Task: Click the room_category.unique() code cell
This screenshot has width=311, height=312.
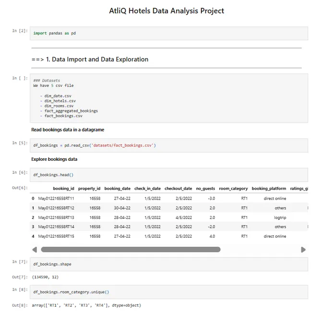Action: point(169,292)
